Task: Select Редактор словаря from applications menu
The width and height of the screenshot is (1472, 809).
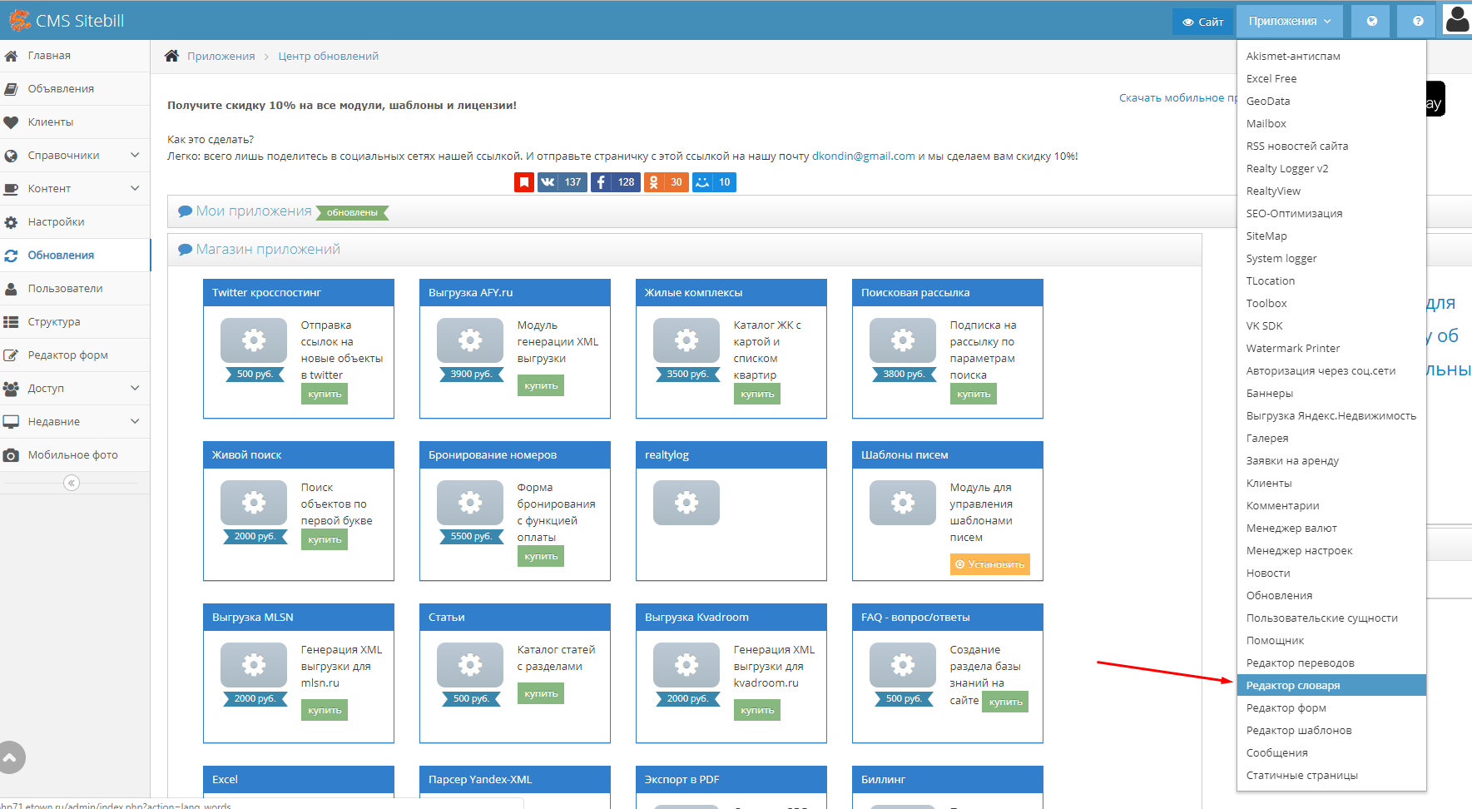Action: 1293,685
